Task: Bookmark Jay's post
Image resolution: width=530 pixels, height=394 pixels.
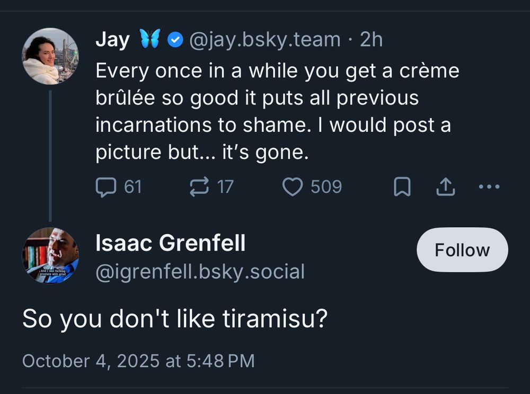Action: click(x=402, y=186)
